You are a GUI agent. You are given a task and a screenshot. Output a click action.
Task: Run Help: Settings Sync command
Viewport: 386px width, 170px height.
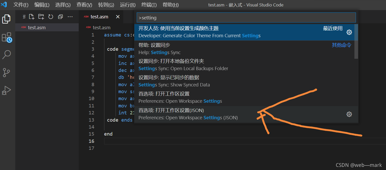click(x=244, y=49)
